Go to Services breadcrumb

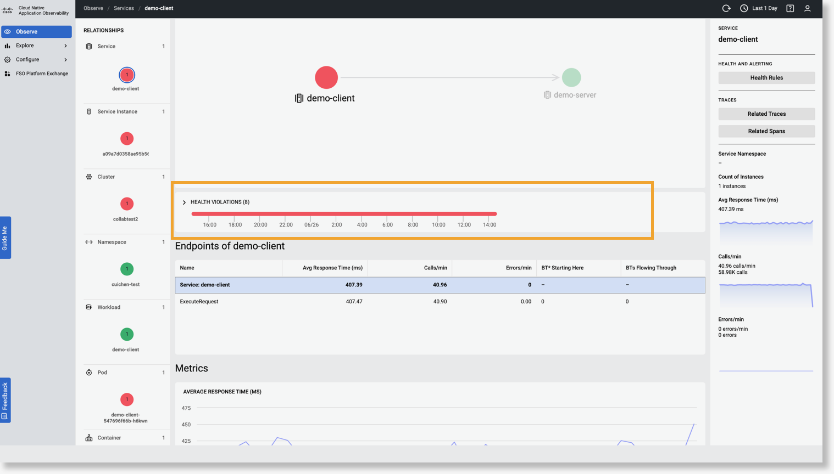(x=124, y=8)
